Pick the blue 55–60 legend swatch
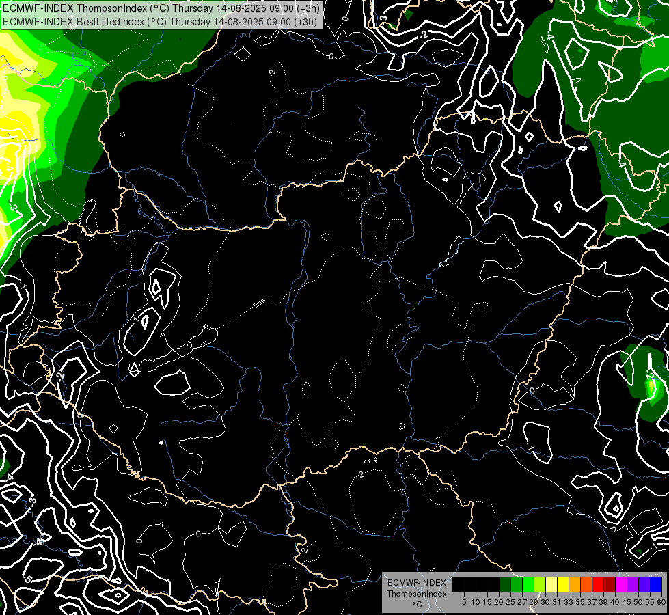The width and height of the screenshot is (669, 615). (656, 584)
